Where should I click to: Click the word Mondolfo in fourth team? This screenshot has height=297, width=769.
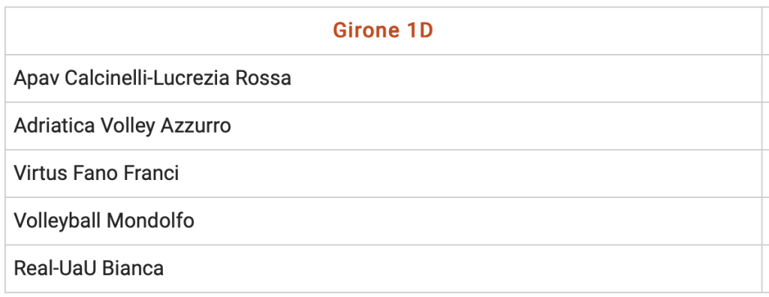pos(150,220)
